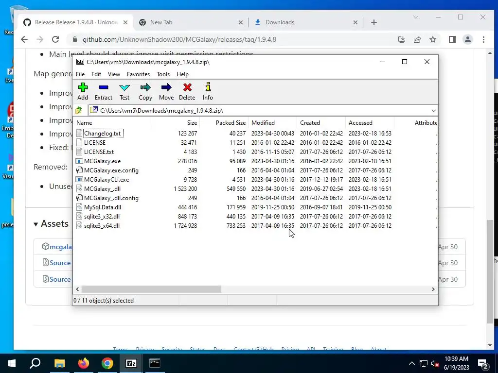Open the Edit menu

(96, 74)
